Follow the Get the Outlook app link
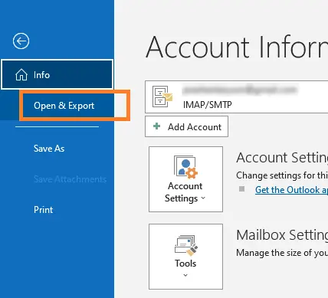 click(291, 190)
